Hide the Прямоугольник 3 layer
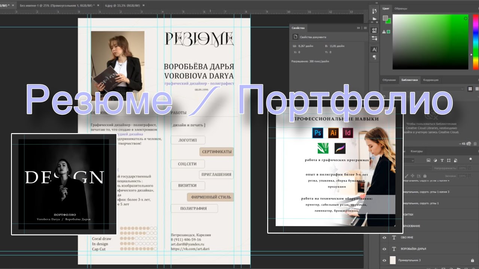The image size is (479, 269). tap(384, 260)
